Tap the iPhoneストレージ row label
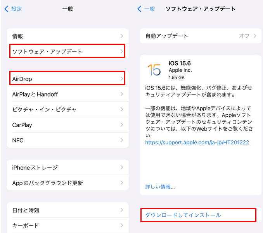The width and height of the screenshot is (263, 233). pyautogui.click(x=35, y=167)
